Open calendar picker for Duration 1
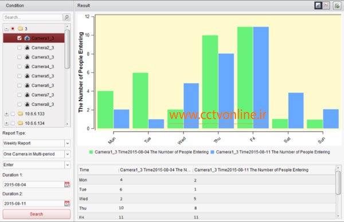 pos(67,185)
